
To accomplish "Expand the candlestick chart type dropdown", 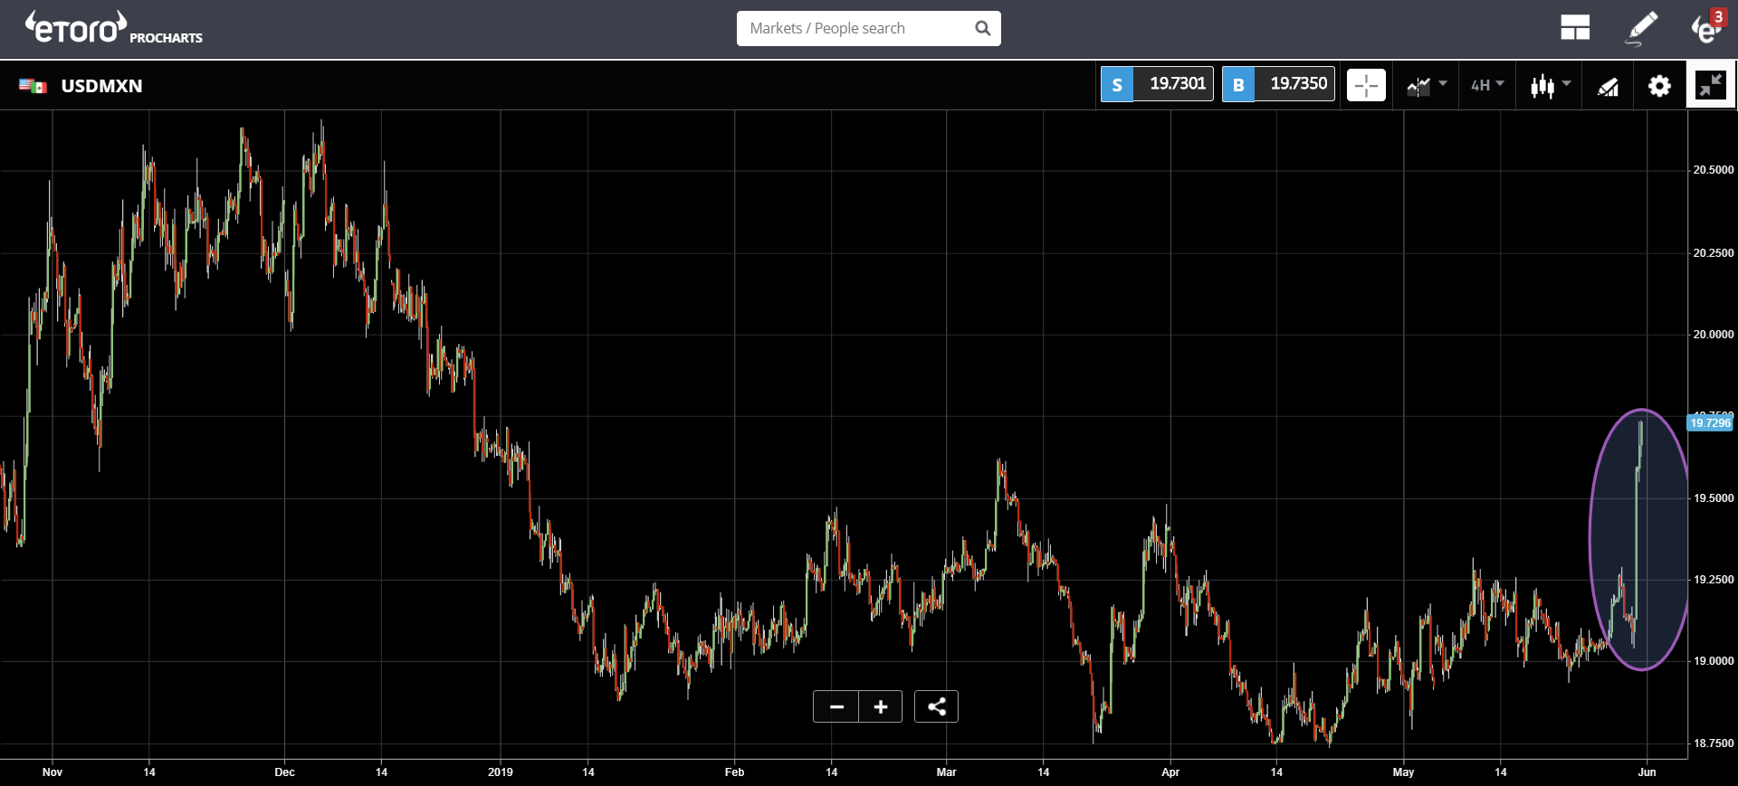I will (1550, 86).
